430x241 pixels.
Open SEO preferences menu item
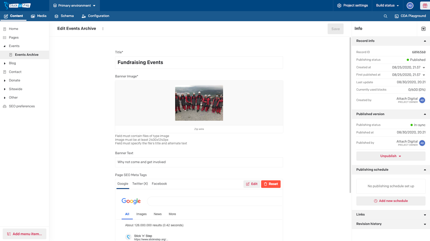(22, 106)
